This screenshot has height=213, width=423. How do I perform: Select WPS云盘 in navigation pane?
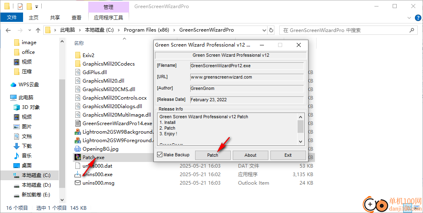[x=29, y=85]
